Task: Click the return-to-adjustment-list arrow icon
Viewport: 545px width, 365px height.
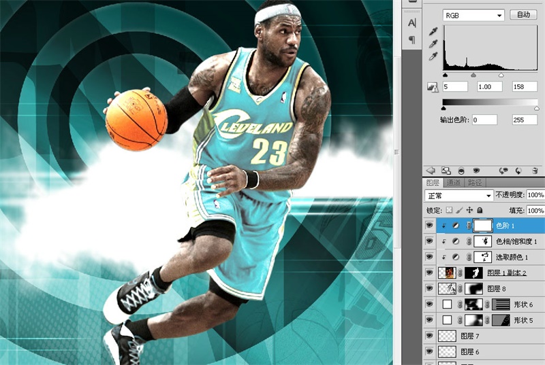Action: click(430, 171)
